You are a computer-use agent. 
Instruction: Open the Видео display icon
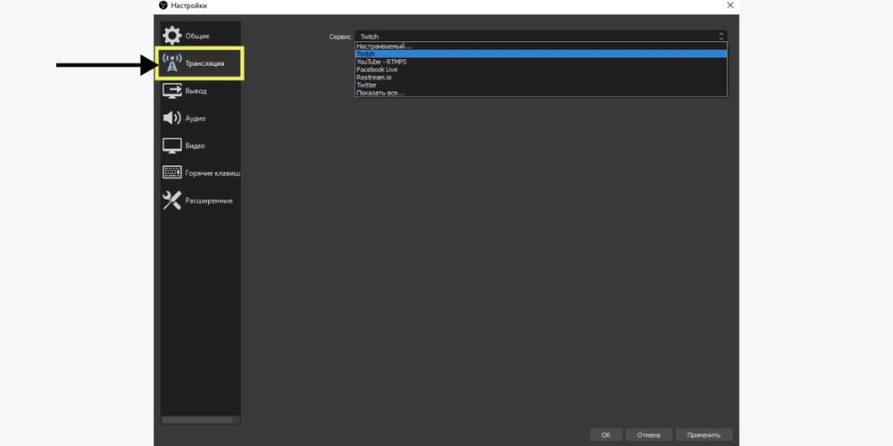[172, 145]
